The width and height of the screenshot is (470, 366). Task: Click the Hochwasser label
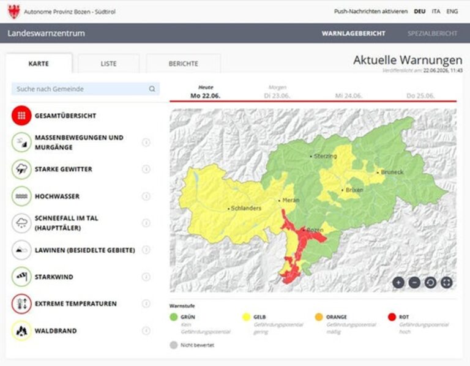point(58,196)
